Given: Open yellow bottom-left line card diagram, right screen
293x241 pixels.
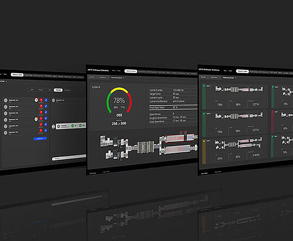Looking at the screenshot, I should pos(238,144).
